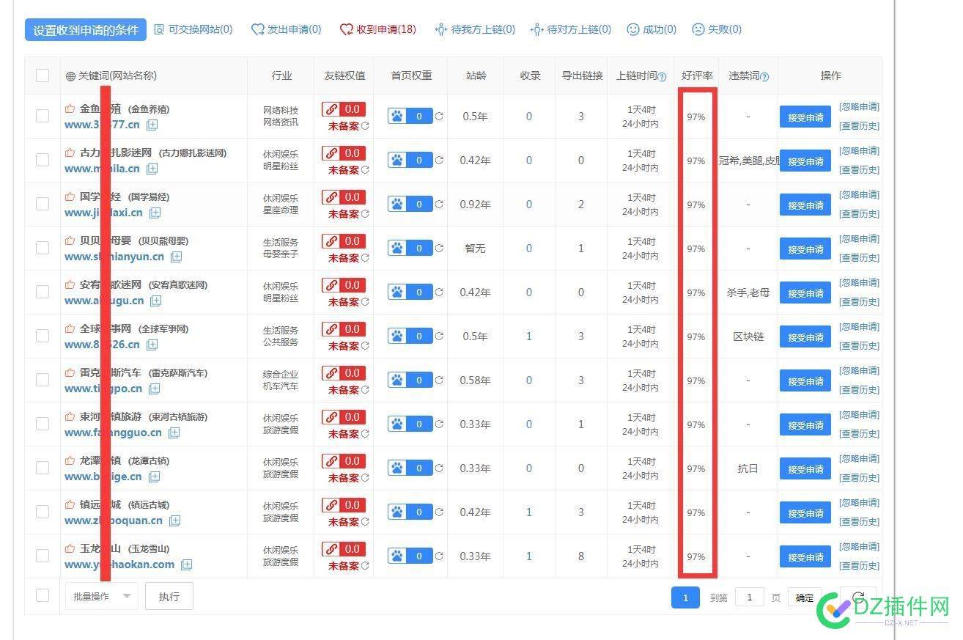View history for 龙潭古镇 row

(x=859, y=478)
